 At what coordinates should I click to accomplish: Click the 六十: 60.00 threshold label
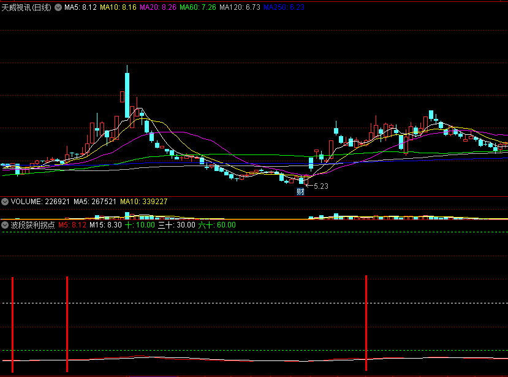[x=217, y=225]
